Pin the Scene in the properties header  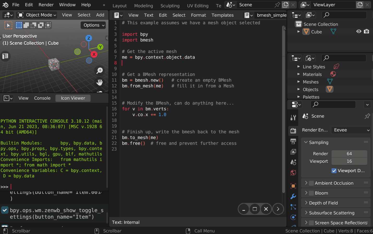(x=367, y=116)
